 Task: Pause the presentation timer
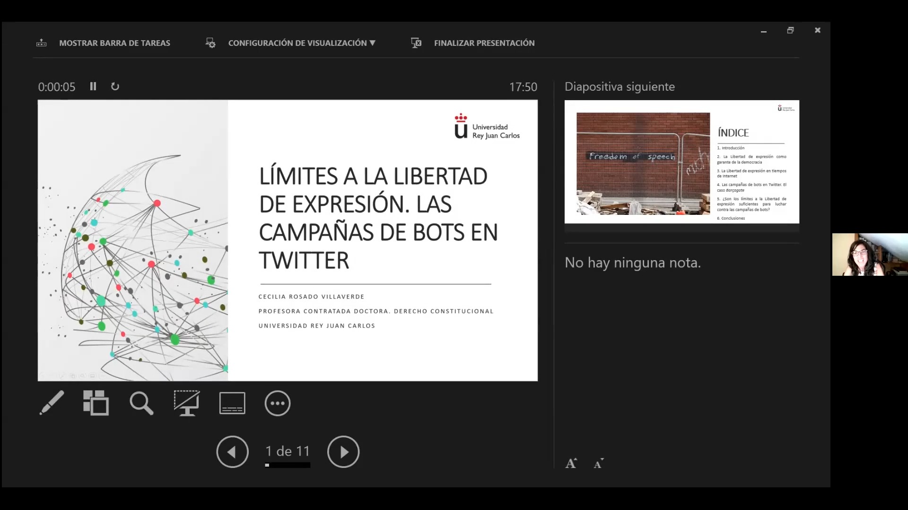click(93, 86)
